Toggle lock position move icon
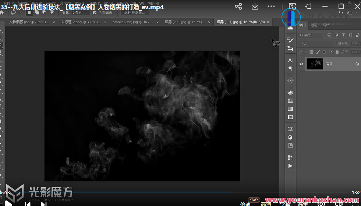 [x=324, y=52]
